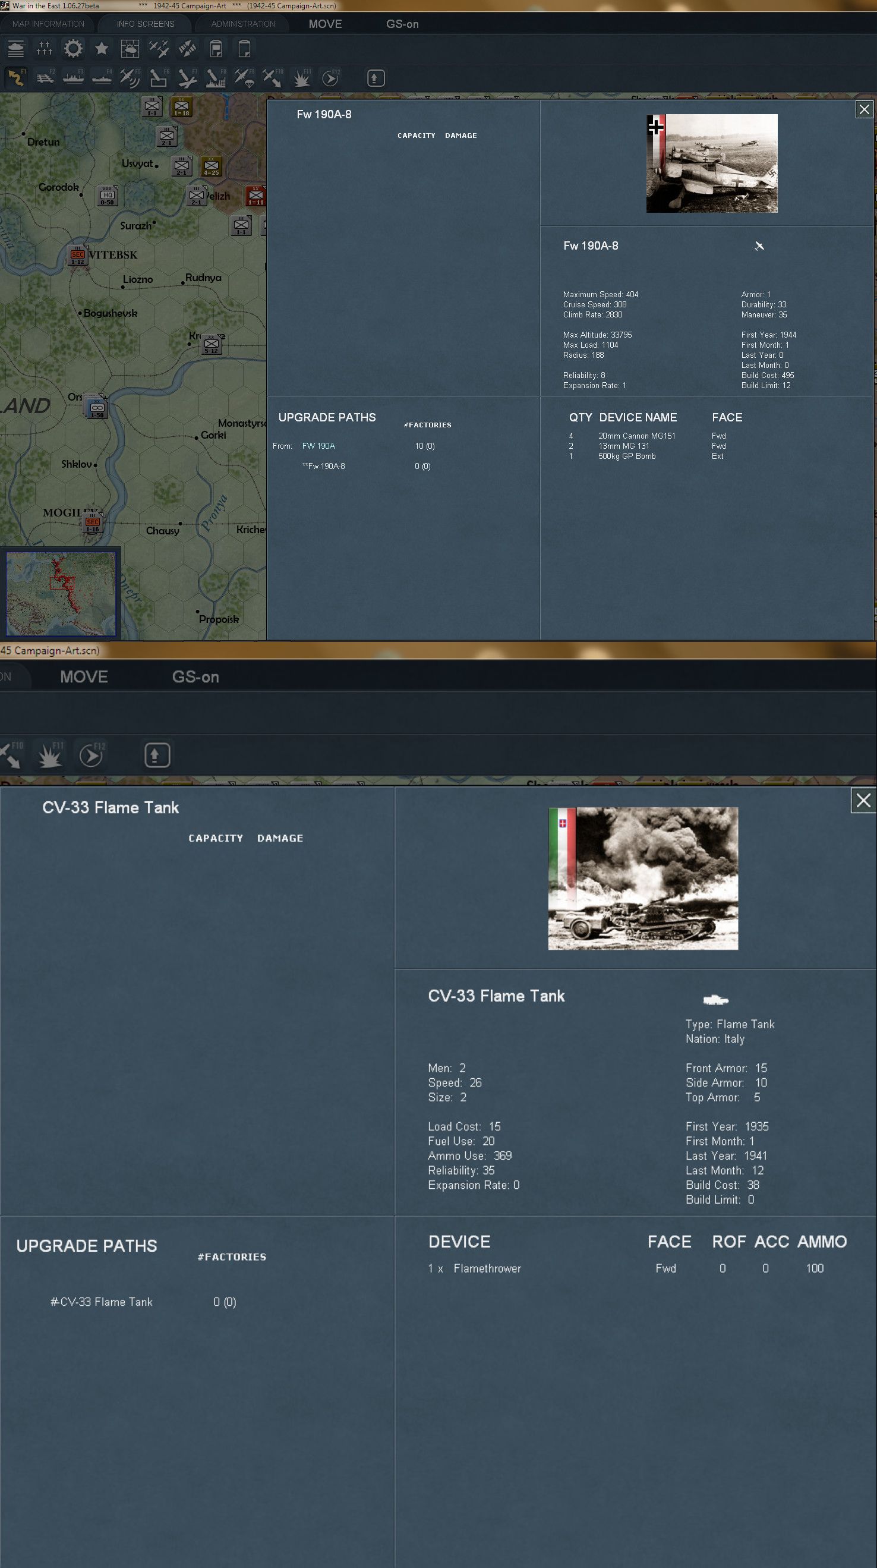
Task: Click the Fw 190A-8 aircraft photo
Action: tap(711, 163)
